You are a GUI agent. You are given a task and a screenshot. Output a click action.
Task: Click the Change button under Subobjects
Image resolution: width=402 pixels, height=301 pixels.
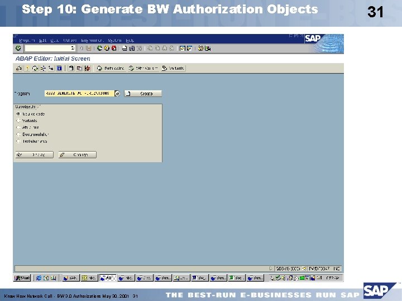tap(78, 154)
